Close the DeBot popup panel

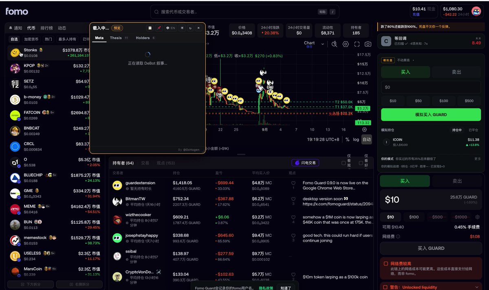click(x=198, y=28)
